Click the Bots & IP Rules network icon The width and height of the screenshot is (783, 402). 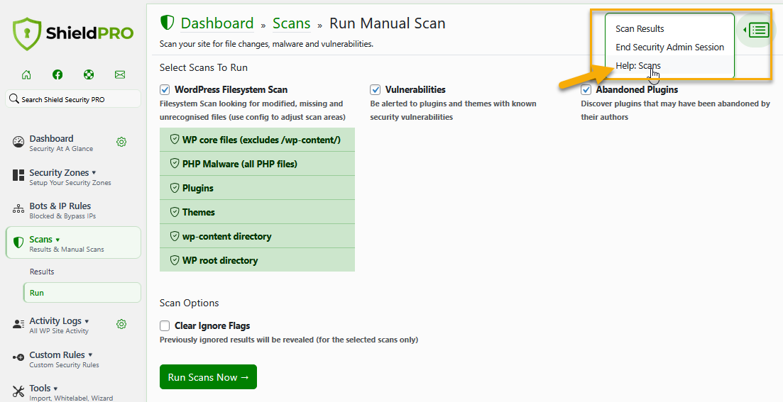pos(18,209)
